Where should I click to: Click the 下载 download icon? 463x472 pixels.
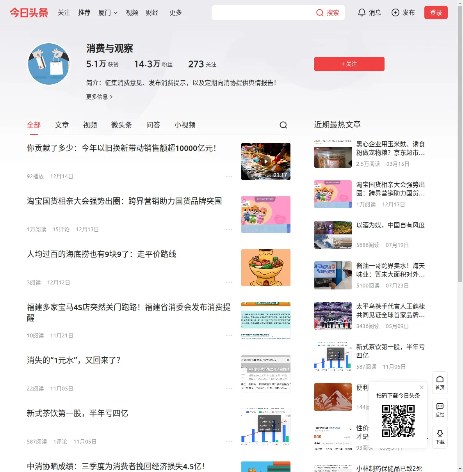pyautogui.click(x=440, y=433)
